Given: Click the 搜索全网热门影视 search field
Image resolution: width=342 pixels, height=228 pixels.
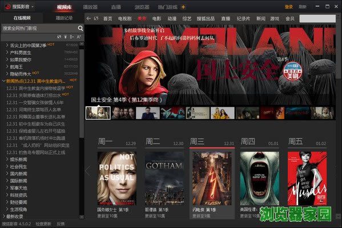Looking at the screenshot, I should pyautogui.click(x=40, y=28).
